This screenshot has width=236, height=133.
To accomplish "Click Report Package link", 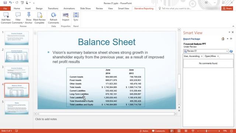I will pos(192,39).
